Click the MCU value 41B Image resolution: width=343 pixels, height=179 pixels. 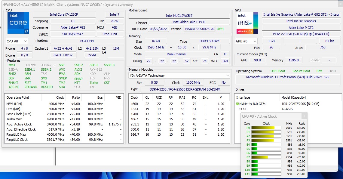(x=115, y=27)
